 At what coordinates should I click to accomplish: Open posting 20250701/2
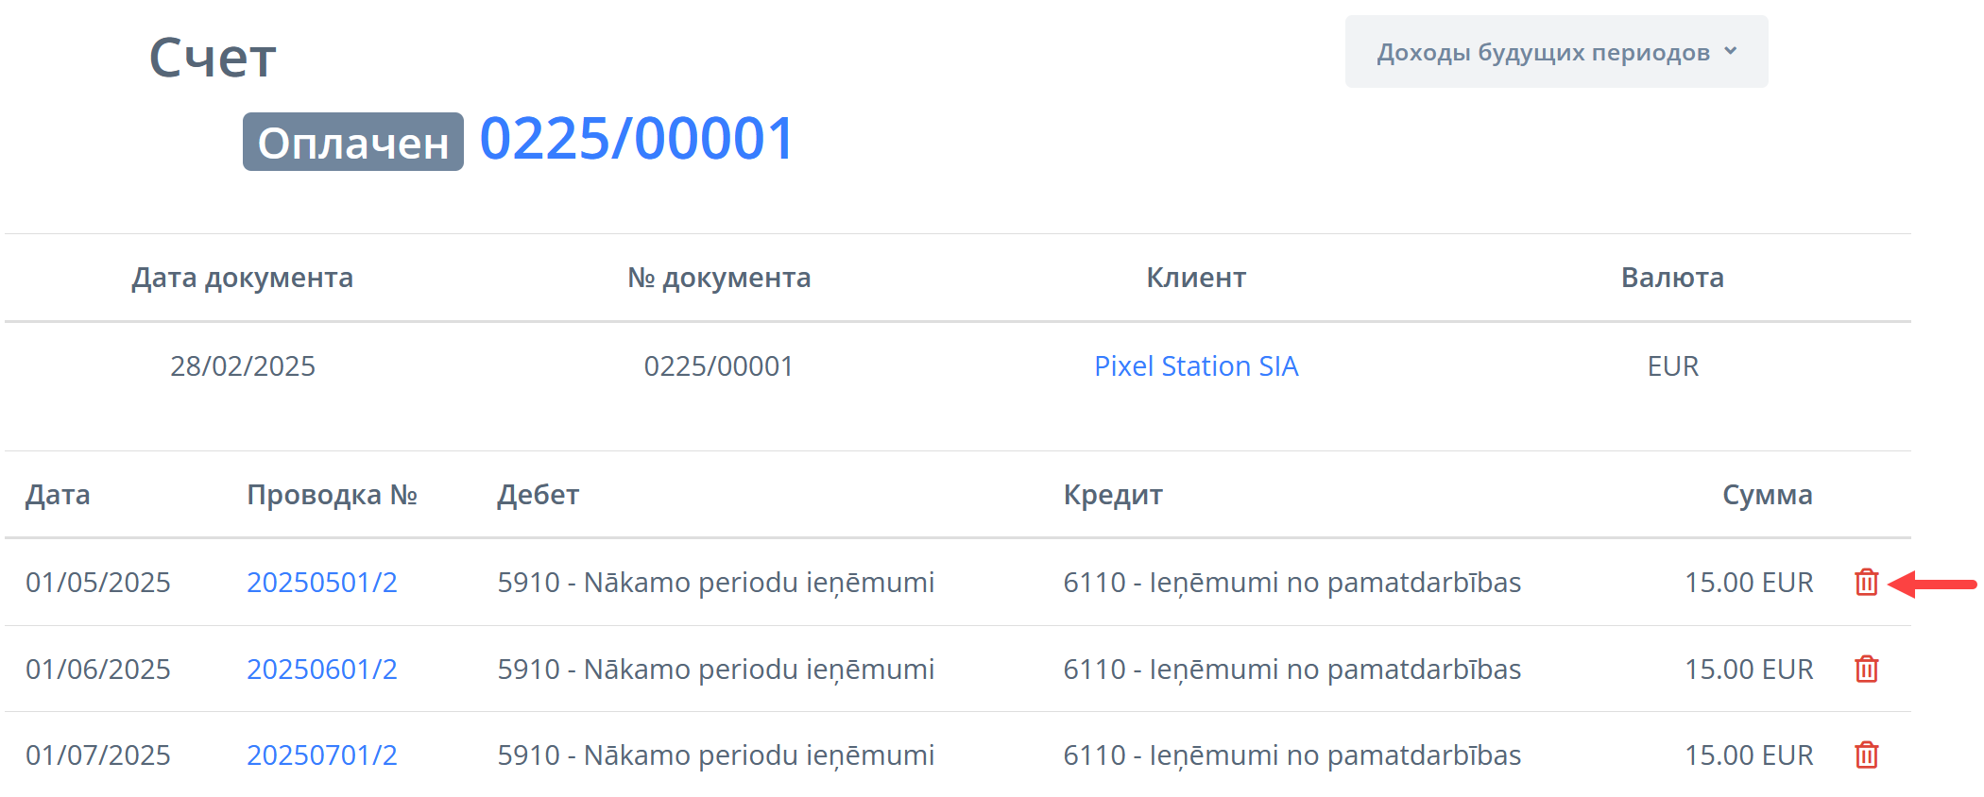[322, 755]
